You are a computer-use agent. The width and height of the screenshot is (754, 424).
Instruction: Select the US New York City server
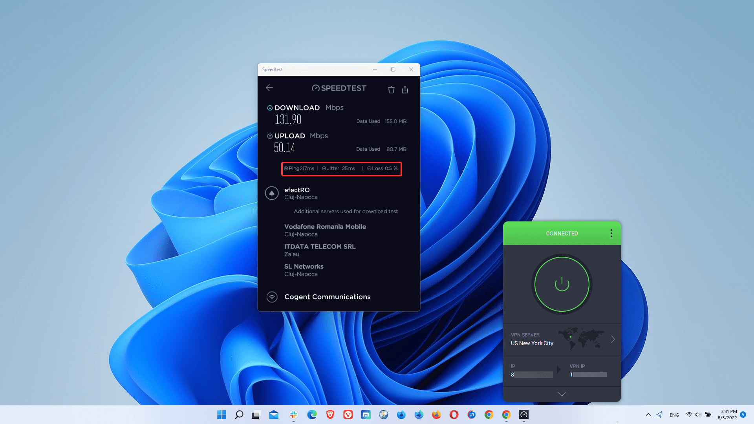click(x=532, y=343)
